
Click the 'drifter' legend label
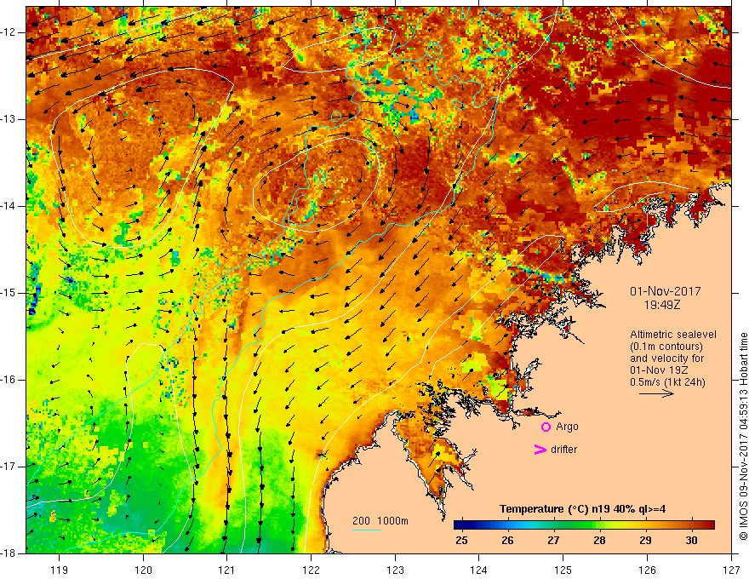coord(563,450)
